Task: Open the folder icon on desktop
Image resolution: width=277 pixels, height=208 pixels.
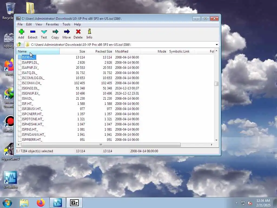Action: point(30,8)
